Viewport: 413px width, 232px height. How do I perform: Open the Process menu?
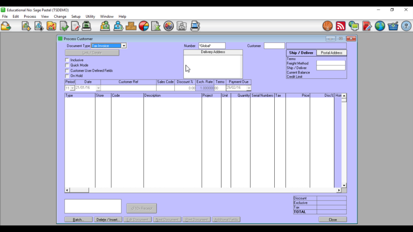click(30, 16)
